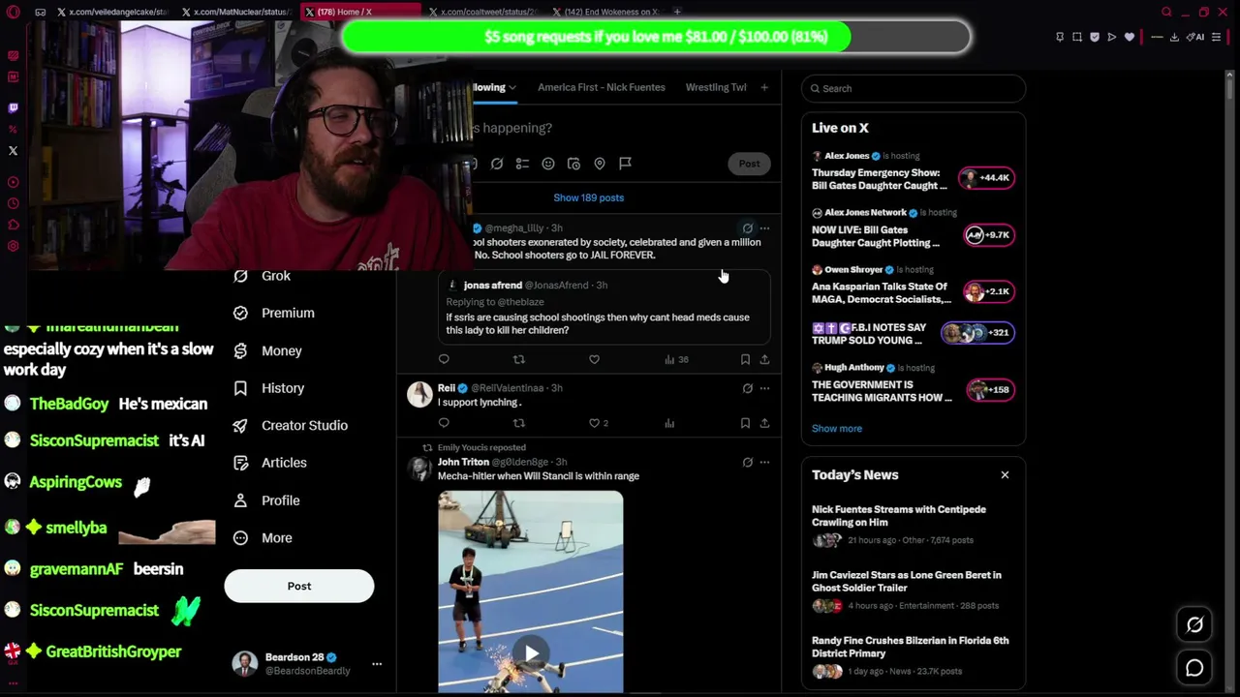
Task: Open Jim Caviezel Ghost Soldier news story
Action: tap(913, 590)
